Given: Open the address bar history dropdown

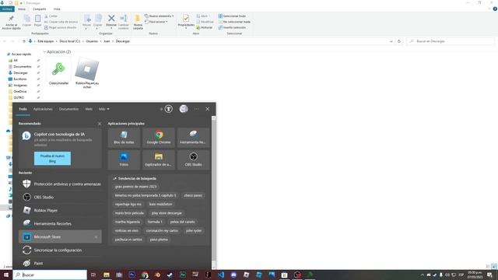Looking at the screenshot, I should [391, 41].
